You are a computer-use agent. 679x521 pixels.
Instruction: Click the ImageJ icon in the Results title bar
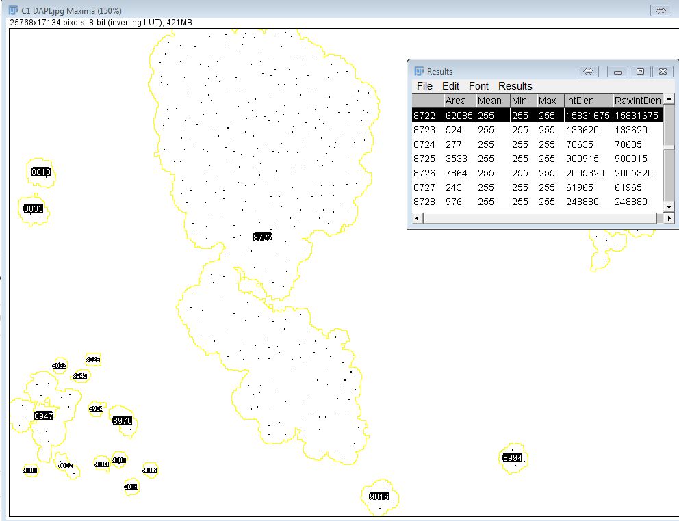coord(420,72)
